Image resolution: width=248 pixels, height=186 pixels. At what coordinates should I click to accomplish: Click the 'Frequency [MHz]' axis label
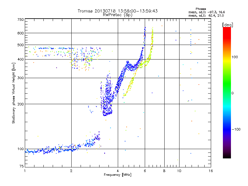point(117,175)
